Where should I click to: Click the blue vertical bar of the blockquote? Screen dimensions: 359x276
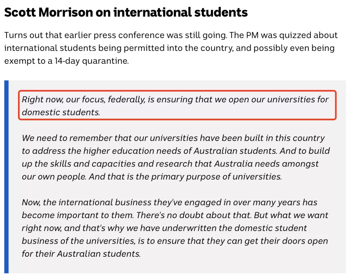6,177
